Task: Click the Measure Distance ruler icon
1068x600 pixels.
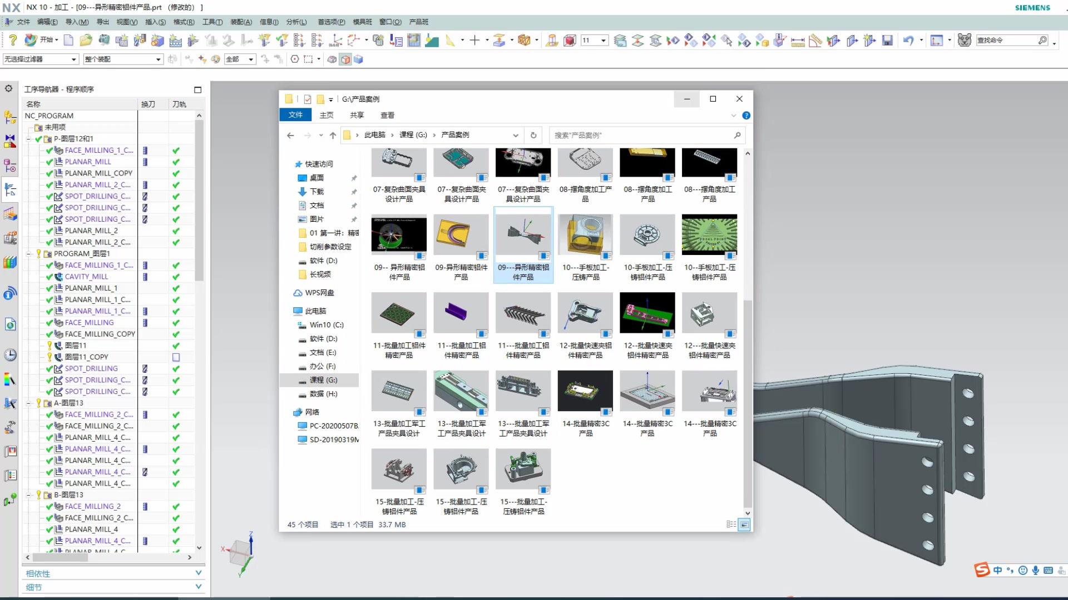Action: click(x=798, y=41)
